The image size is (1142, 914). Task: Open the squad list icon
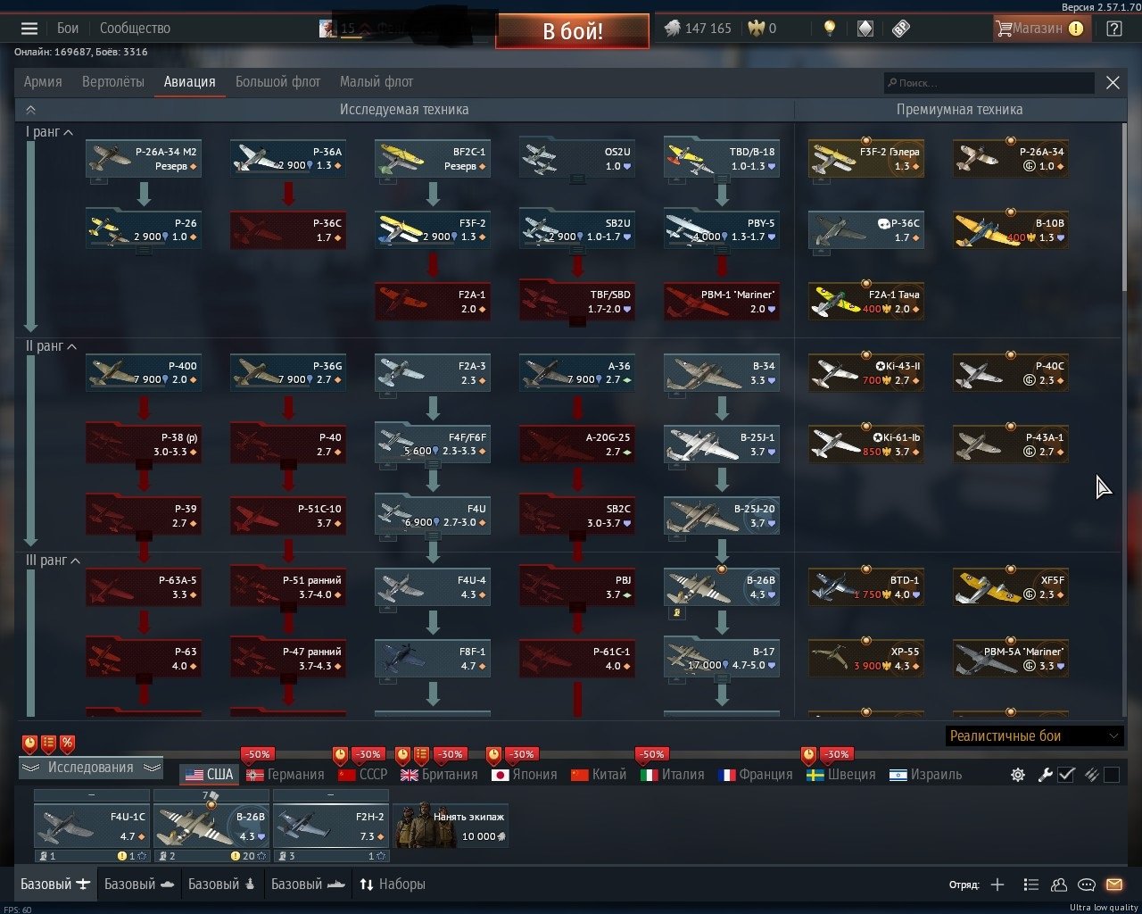[1030, 885]
